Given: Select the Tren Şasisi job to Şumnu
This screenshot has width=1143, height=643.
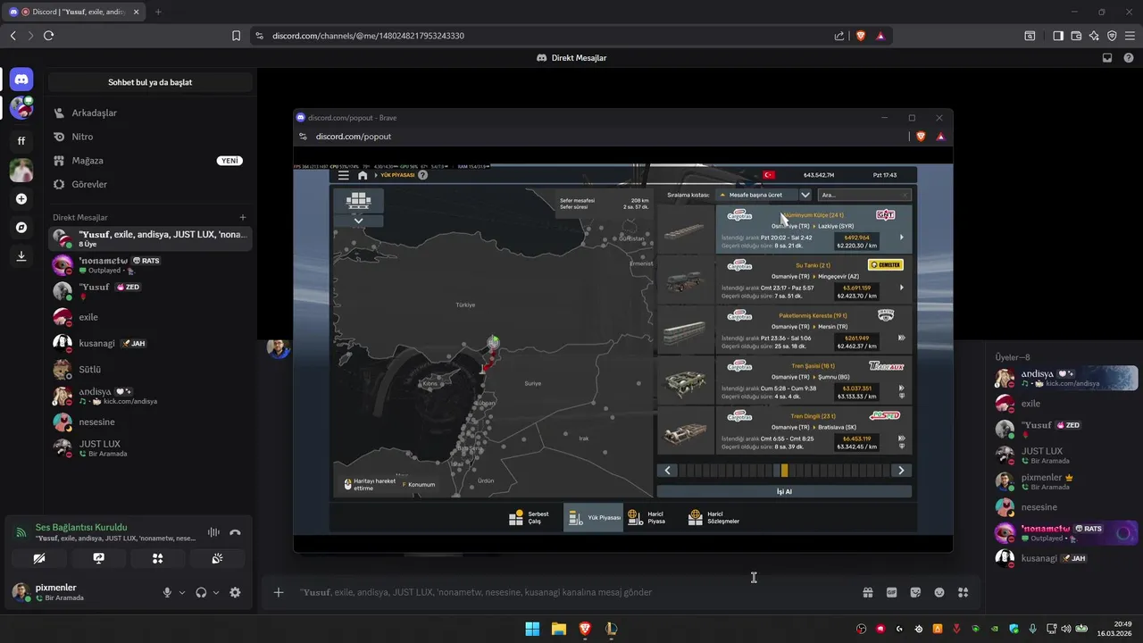Looking at the screenshot, I should click(785, 380).
